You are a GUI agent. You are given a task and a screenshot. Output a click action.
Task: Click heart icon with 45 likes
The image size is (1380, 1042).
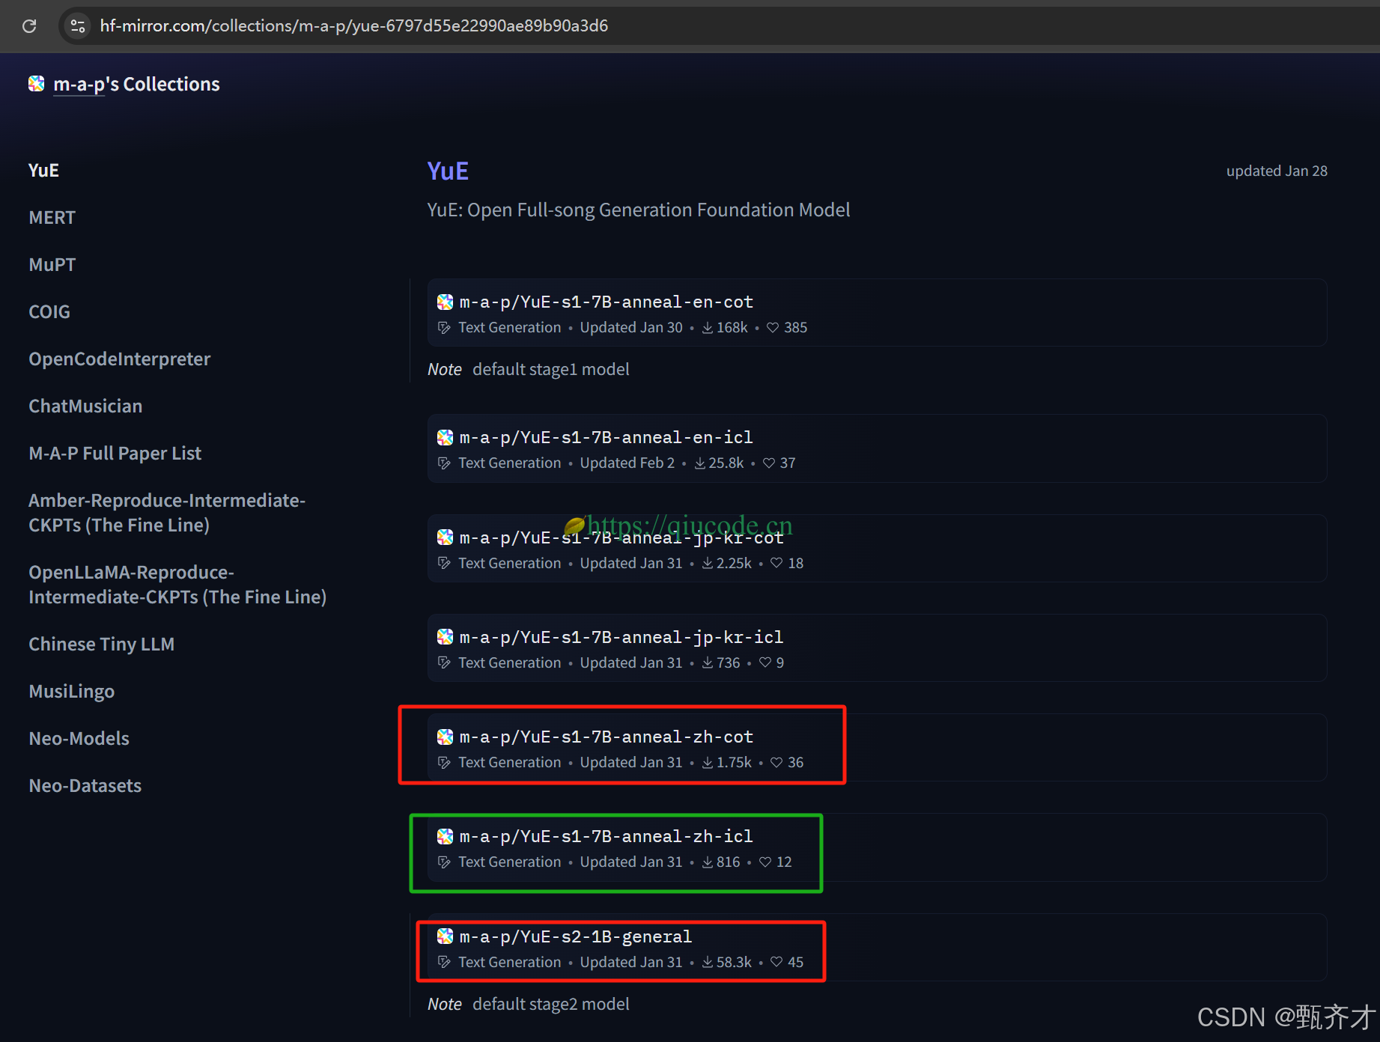[x=776, y=963]
